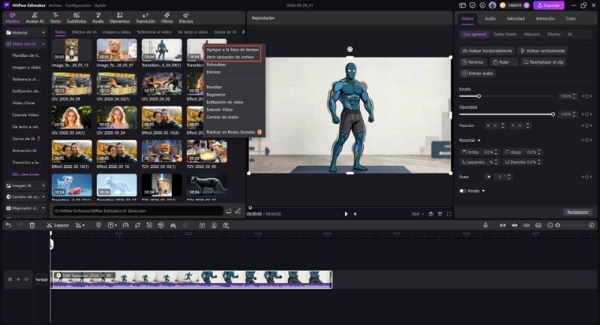Click the microphone record icon

[485, 225]
